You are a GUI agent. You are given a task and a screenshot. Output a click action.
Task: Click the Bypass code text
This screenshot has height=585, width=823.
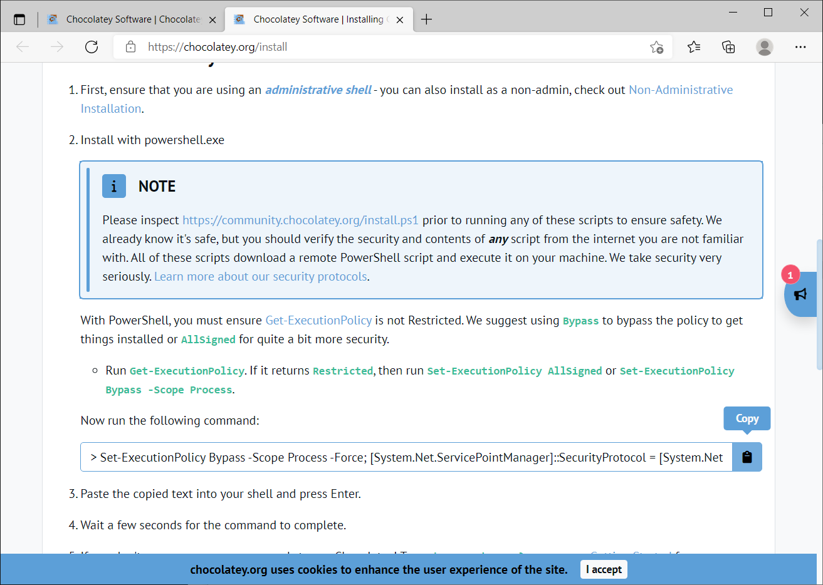(580, 321)
